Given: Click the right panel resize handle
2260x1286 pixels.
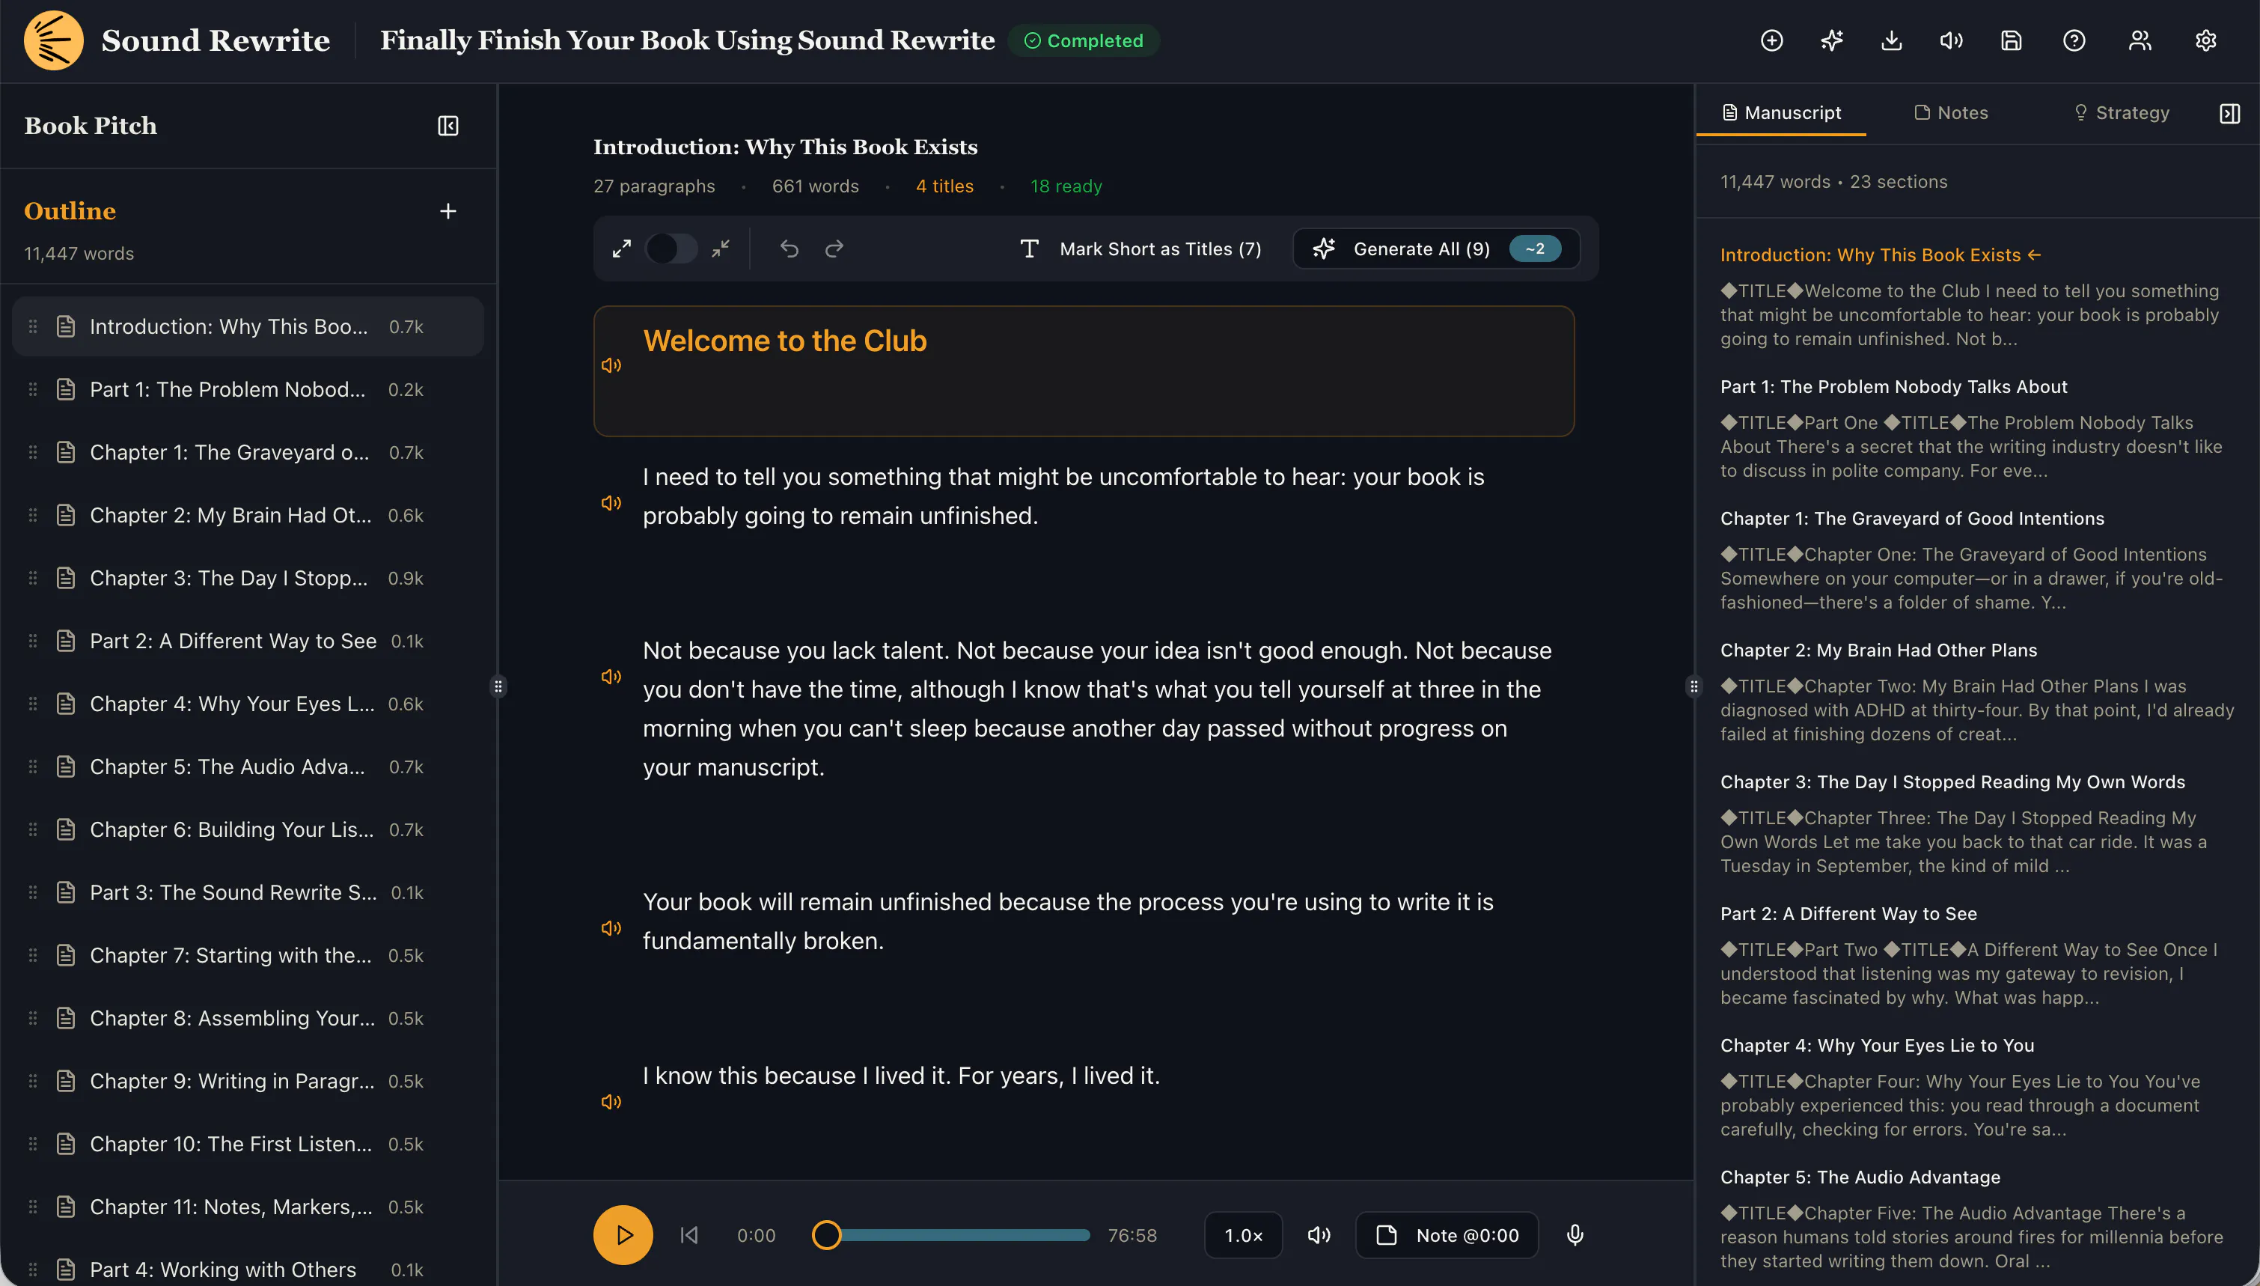Looking at the screenshot, I should pyautogui.click(x=1694, y=686).
